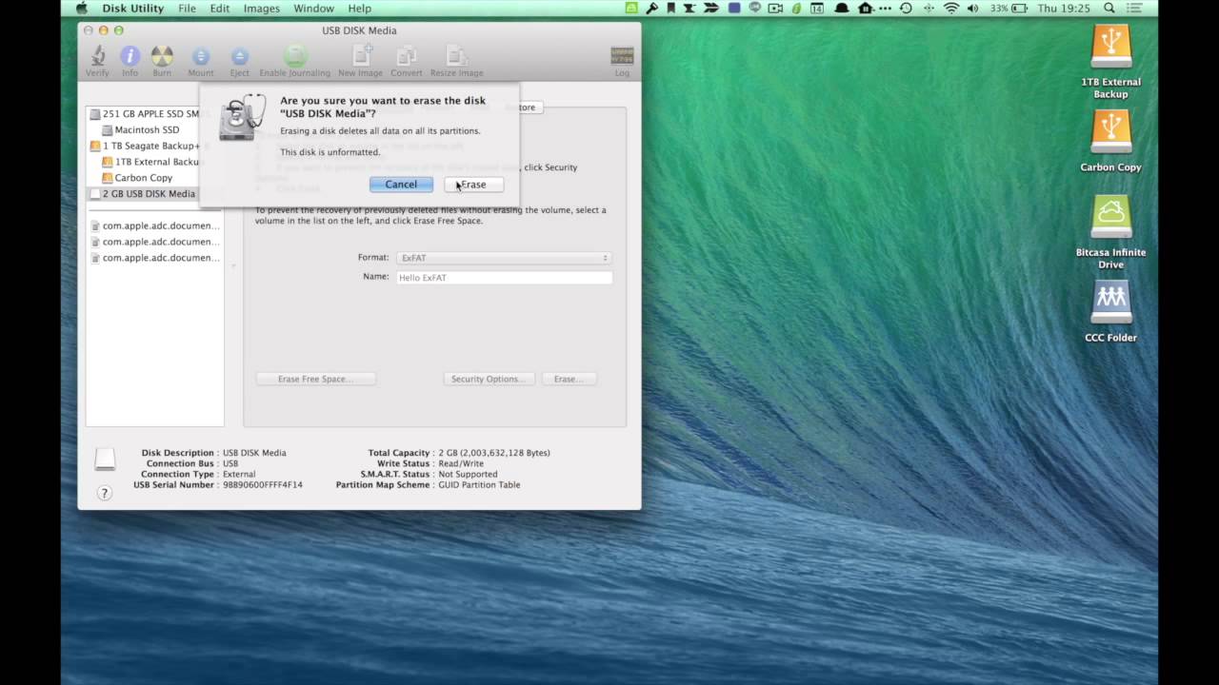The height and width of the screenshot is (685, 1219).
Task: Click the Eject toolbar icon
Action: click(240, 56)
